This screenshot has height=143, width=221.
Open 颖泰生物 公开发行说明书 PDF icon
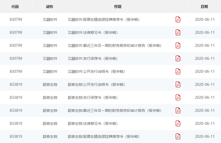pos(178,84)
